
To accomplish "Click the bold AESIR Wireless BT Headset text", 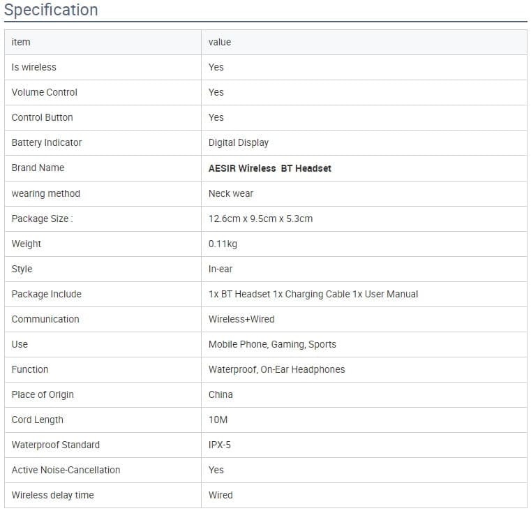I will (x=269, y=168).
